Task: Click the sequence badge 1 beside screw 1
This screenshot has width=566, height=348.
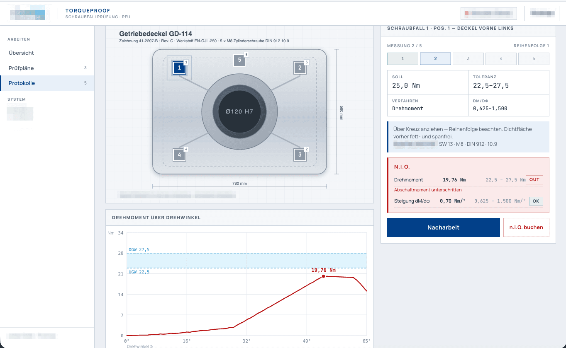Action: coord(186,62)
